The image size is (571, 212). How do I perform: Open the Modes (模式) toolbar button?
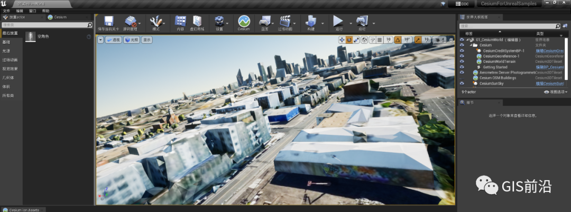point(156,23)
